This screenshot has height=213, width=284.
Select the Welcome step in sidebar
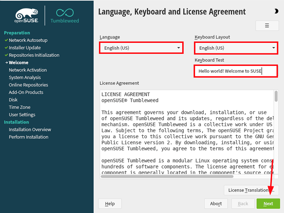pyautogui.click(x=19, y=63)
